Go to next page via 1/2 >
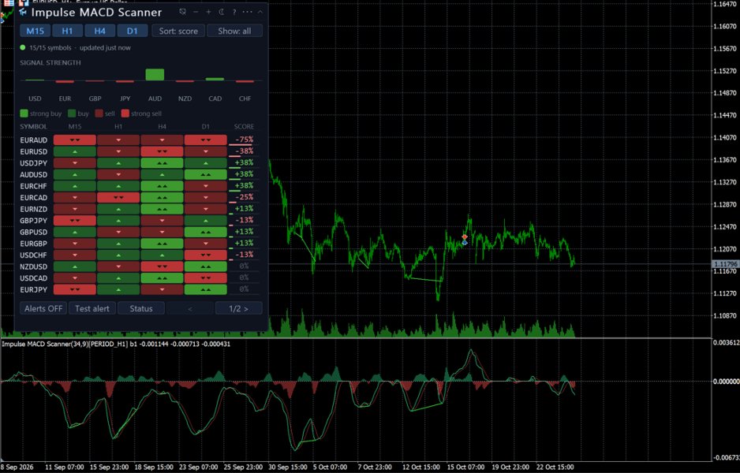This screenshot has width=740, height=473. (x=239, y=308)
